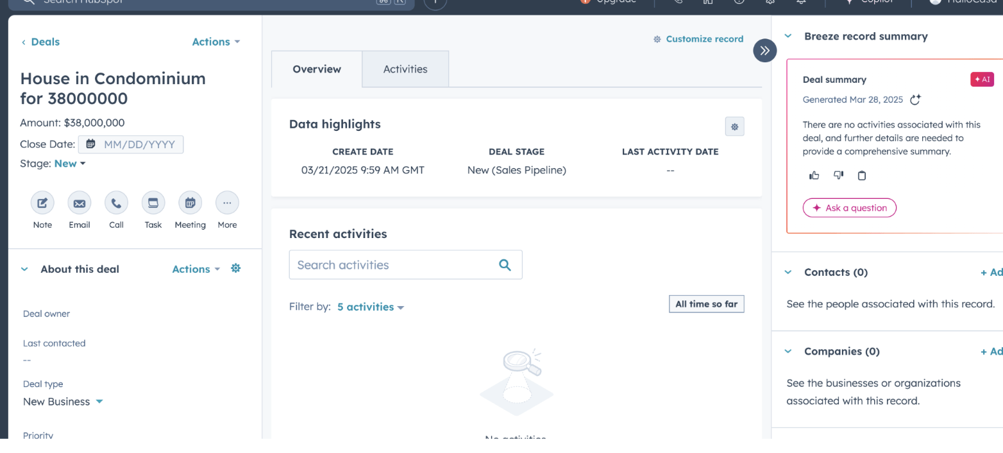1003x453 pixels.
Task: Click the deal title House in Condominium
Action: (113, 89)
